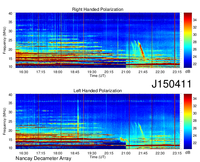The width and height of the screenshot is (200, 162).
Task: Click the 21:45 tick under Left Handed plot
Action: (x=143, y=153)
